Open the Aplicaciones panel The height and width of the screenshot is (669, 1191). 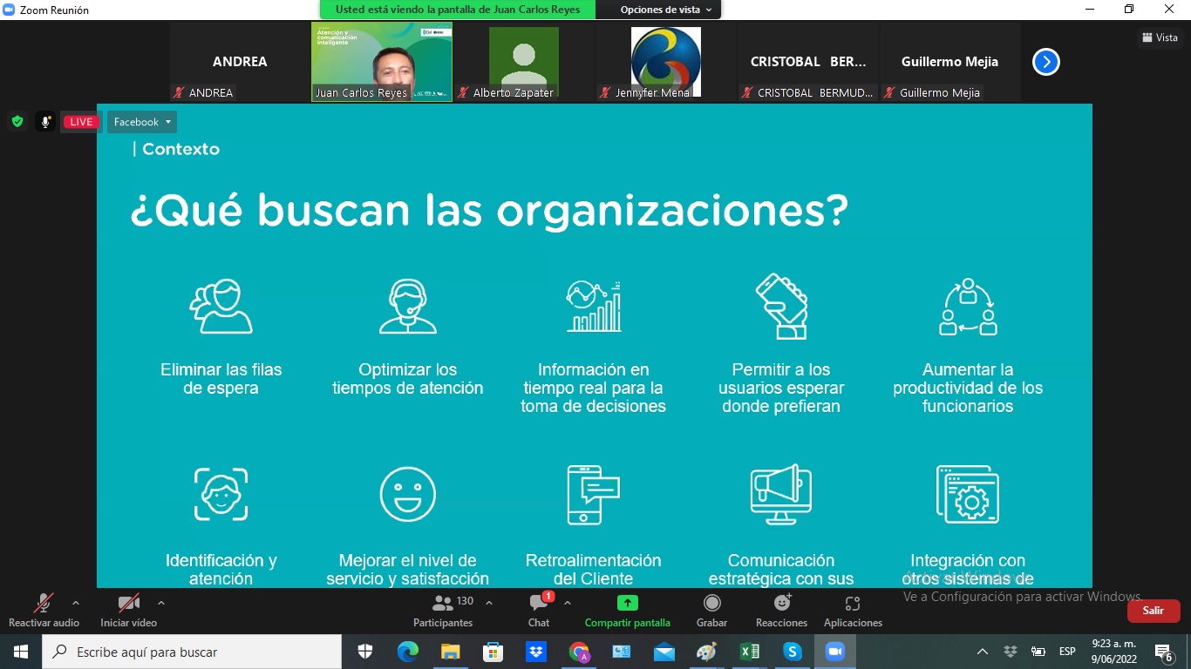[853, 610]
